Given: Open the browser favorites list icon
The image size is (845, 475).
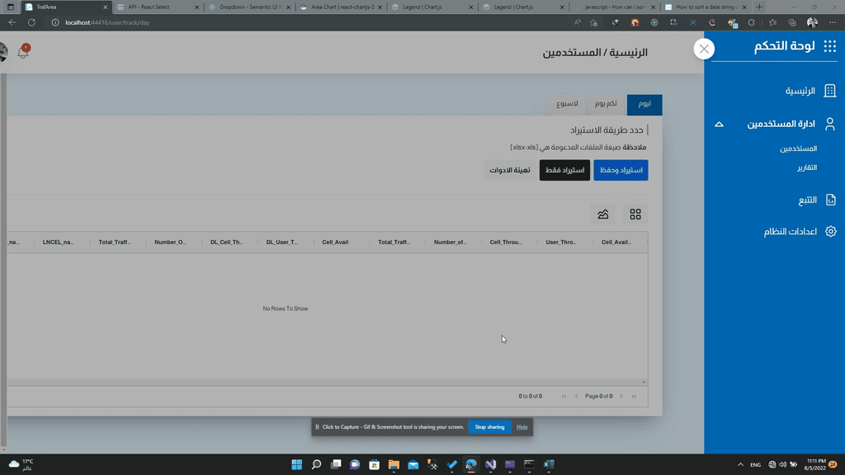Looking at the screenshot, I should point(772,22).
